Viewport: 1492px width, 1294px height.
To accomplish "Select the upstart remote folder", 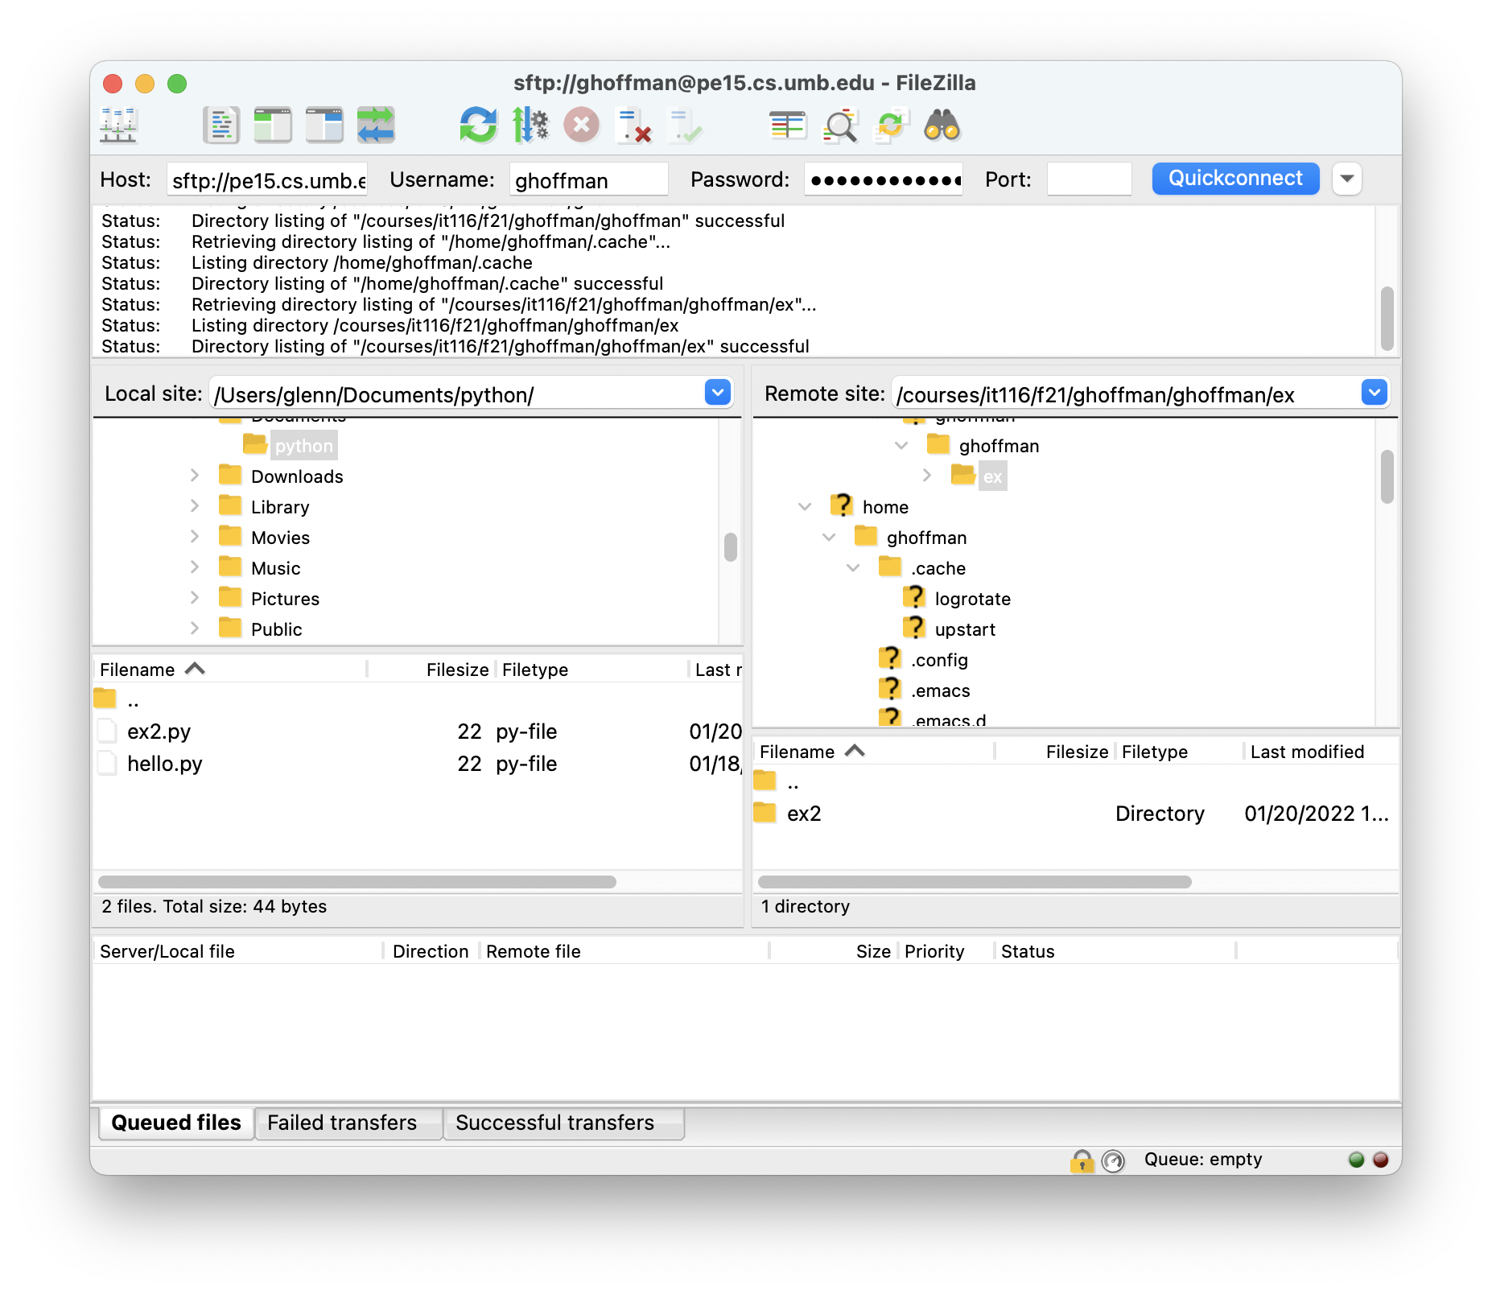I will [x=965, y=629].
